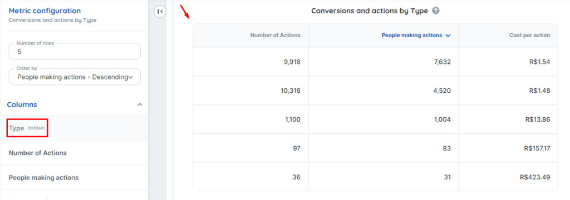Select People making actions column item
The height and width of the screenshot is (200, 570).
(x=75, y=177)
